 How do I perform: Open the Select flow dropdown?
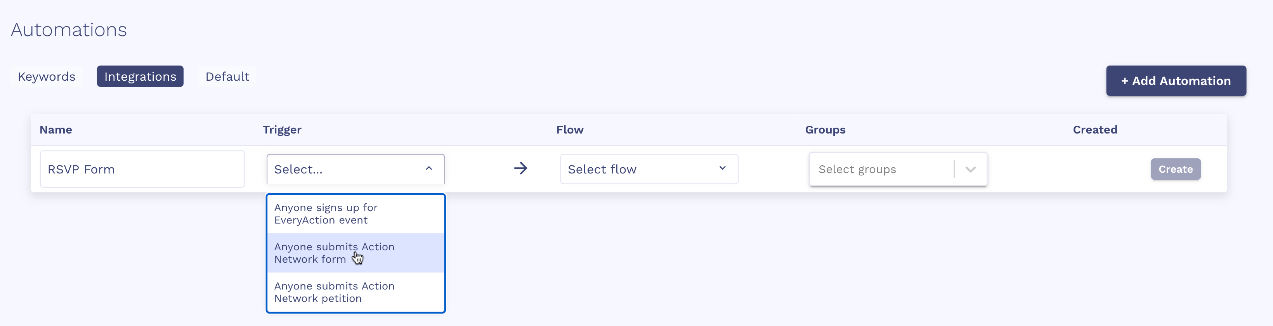[x=649, y=169]
